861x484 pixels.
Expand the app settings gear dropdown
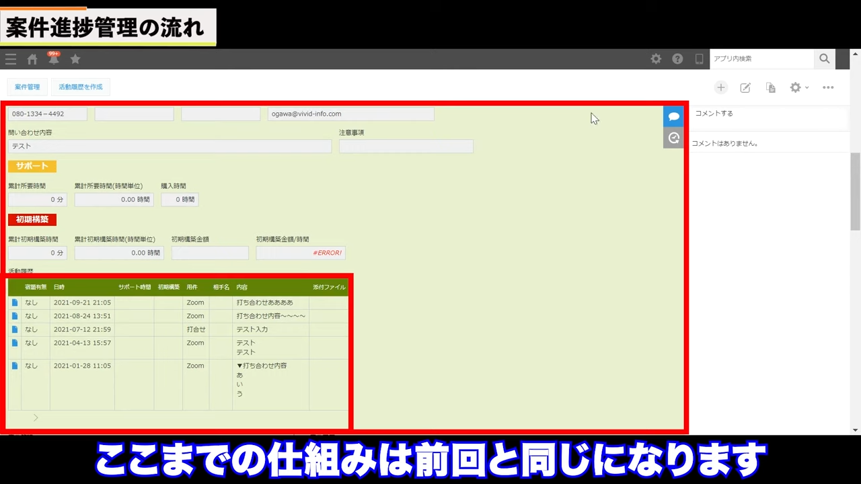tap(798, 87)
